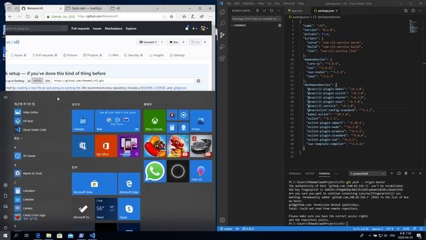Click the Commit checkmark in Source Control

tap(264, 11)
